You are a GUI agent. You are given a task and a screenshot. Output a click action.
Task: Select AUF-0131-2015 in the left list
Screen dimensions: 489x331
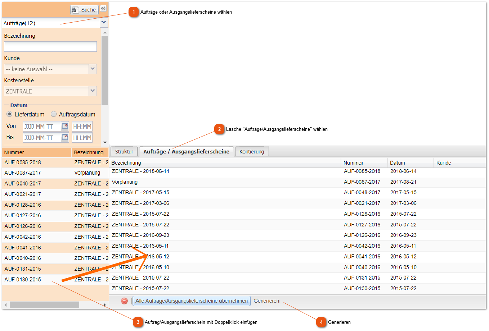click(x=55, y=269)
